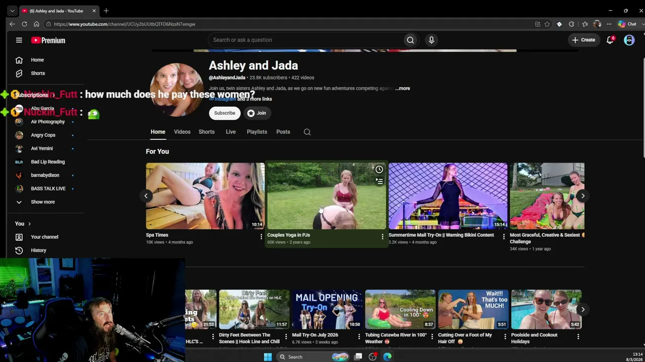Click the YouTube Premium logo
The height and width of the screenshot is (362, 645).
tap(48, 40)
